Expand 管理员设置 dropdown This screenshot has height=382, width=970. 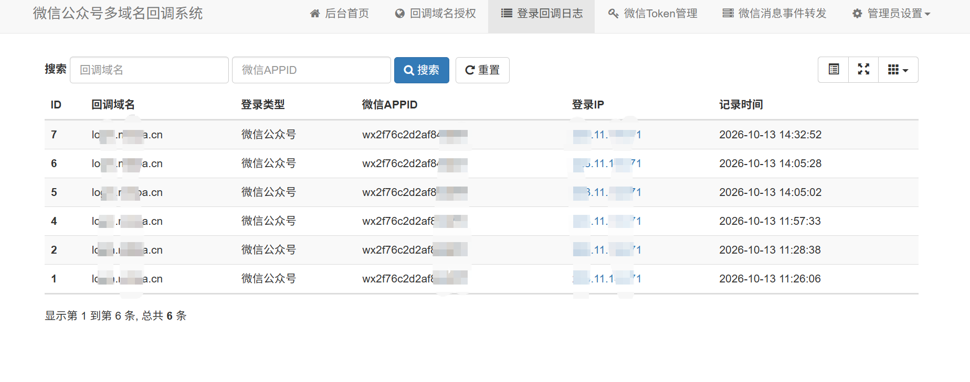click(891, 14)
